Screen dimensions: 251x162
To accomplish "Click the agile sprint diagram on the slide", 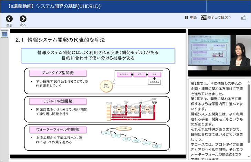I will tap(131, 109).
